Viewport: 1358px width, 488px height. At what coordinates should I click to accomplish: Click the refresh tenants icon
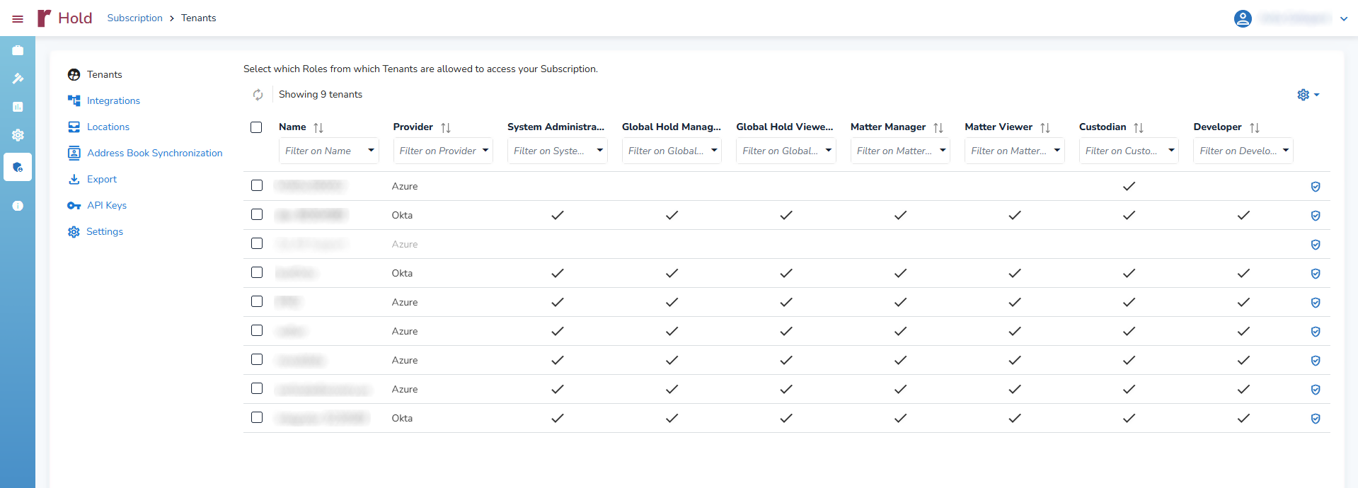[x=258, y=95]
